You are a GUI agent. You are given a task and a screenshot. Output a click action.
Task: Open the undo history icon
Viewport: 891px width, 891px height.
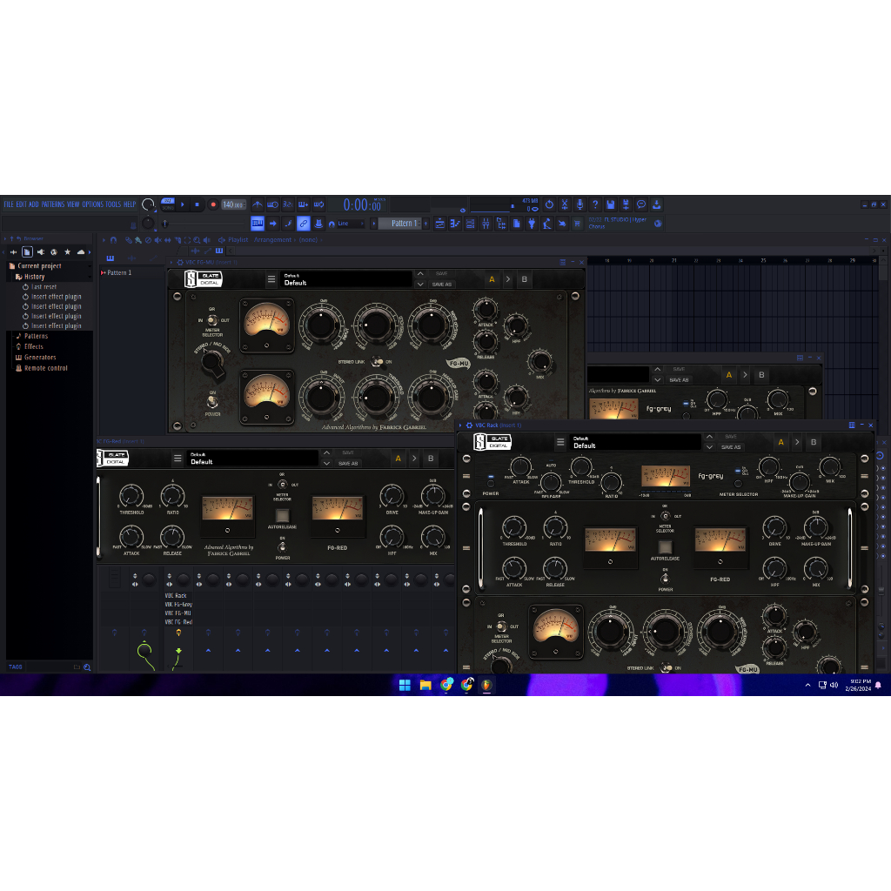(x=550, y=204)
